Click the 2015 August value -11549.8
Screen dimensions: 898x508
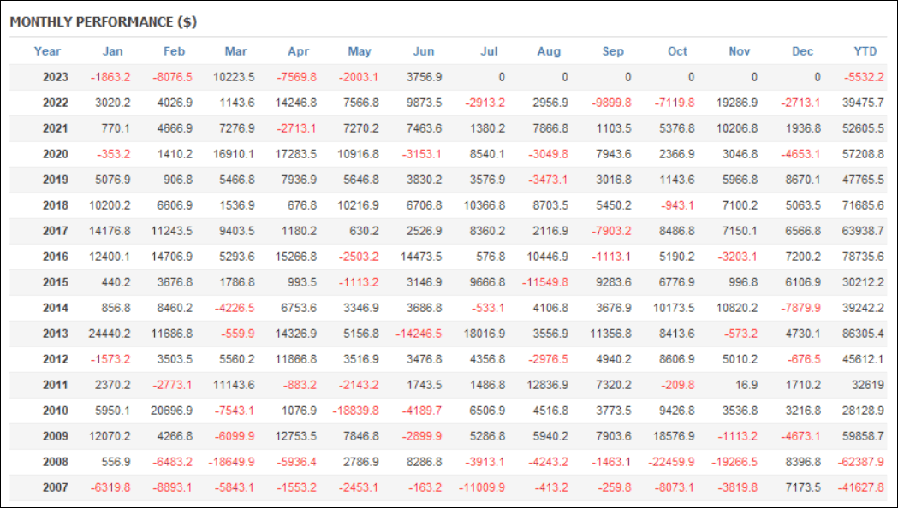[545, 282]
